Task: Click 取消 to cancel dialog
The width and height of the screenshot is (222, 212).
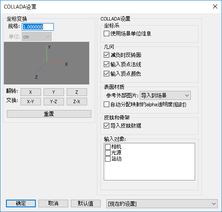Action: (x=53, y=203)
